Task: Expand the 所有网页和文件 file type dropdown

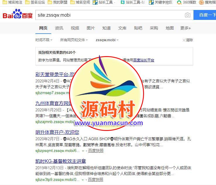Action: click(74, 40)
